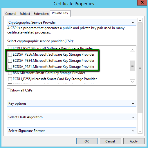
Task: Click the Private Key tab
Action: pyautogui.click(x=60, y=13)
